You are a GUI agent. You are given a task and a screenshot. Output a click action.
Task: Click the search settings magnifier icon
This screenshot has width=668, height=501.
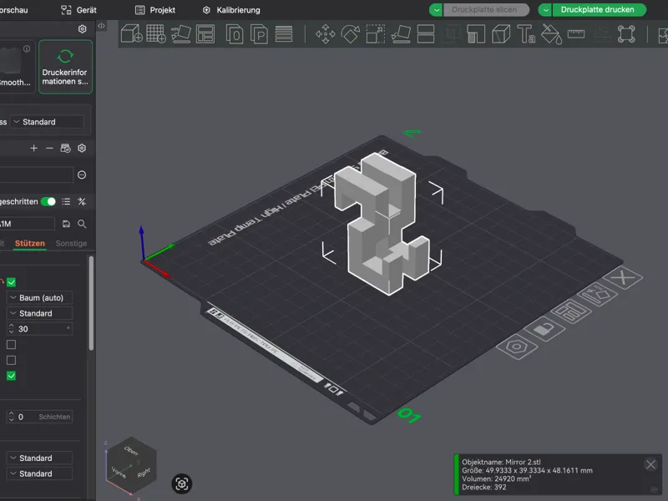pos(82,224)
